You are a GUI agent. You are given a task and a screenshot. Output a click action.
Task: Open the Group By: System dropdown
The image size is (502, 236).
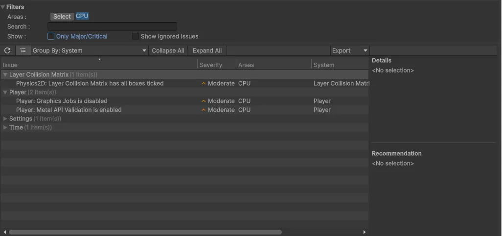click(89, 50)
